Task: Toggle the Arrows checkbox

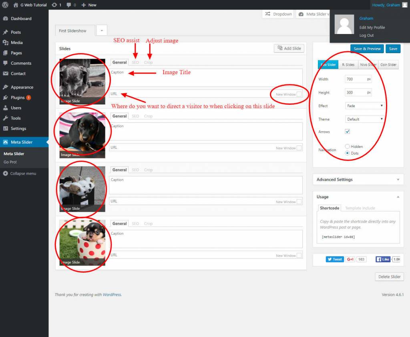Action: pyautogui.click(x=347, y=132)
